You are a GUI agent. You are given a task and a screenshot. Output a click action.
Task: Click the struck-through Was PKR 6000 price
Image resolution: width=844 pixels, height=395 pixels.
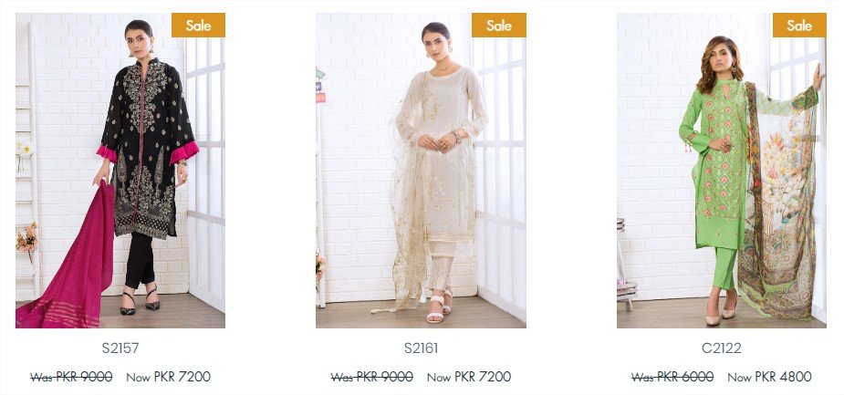[x=672, y=377]
